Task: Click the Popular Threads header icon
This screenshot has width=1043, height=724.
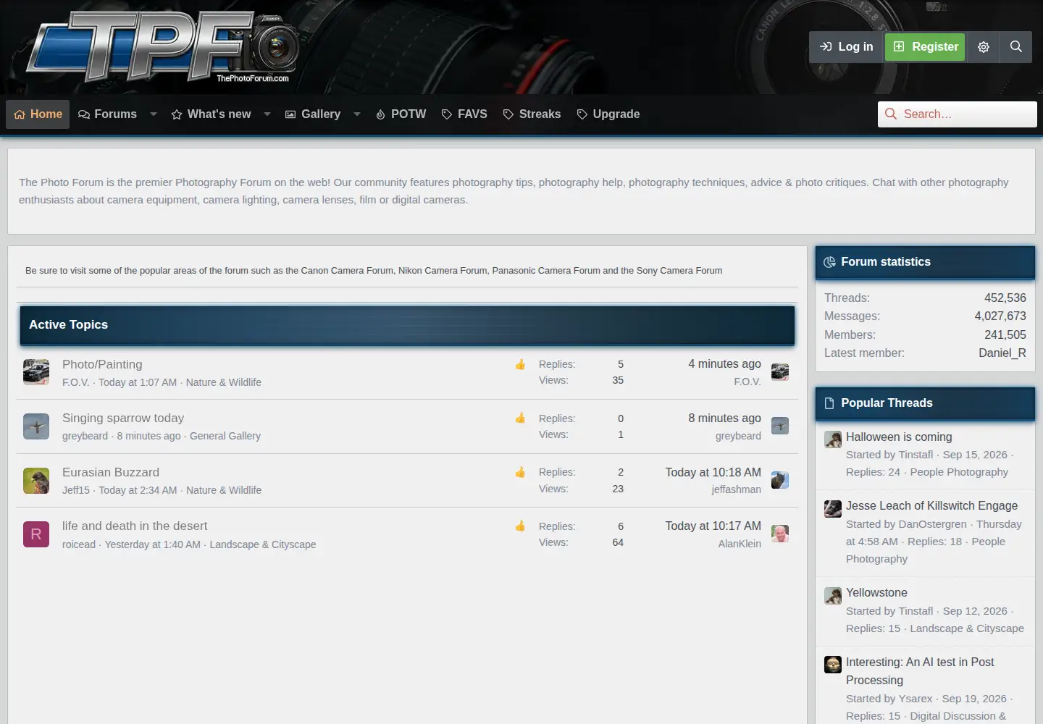Action: coord(830,403)
